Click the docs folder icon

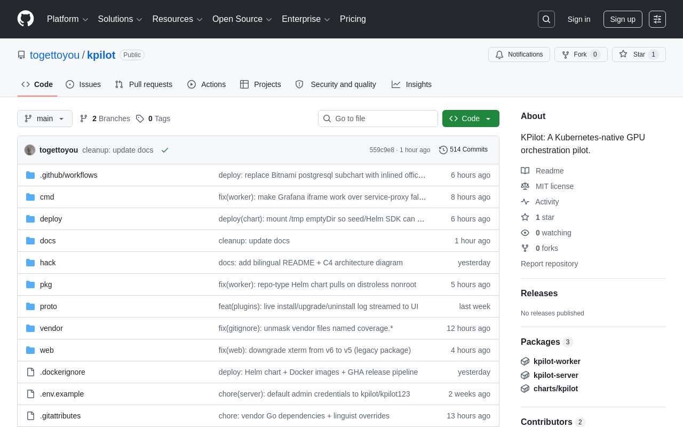pyautogui.click(x=30, y=241)
